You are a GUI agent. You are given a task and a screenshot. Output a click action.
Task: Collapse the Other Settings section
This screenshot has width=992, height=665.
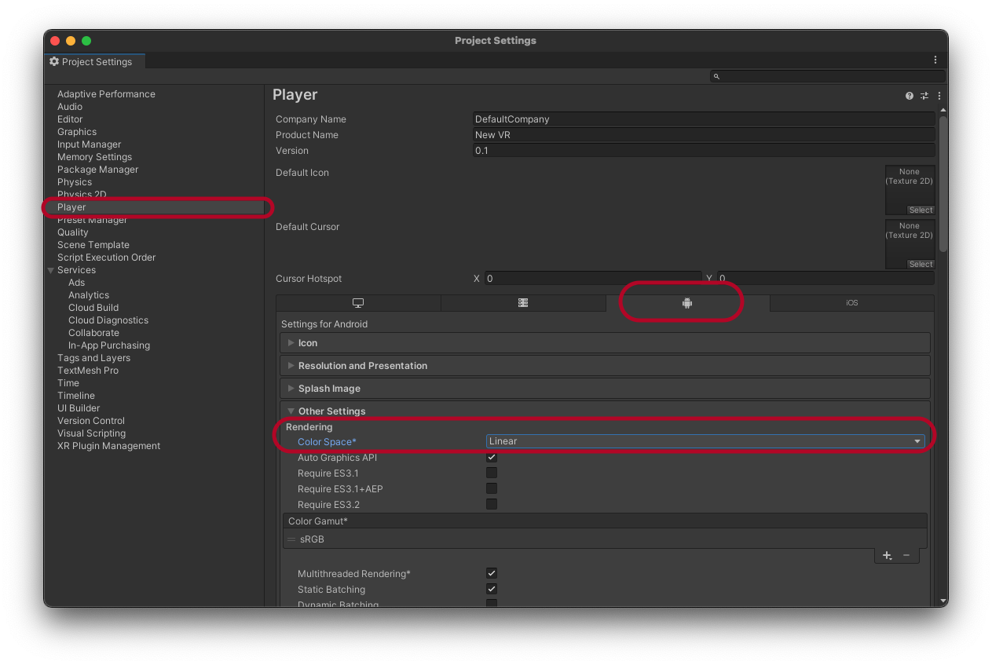point(605,411)
